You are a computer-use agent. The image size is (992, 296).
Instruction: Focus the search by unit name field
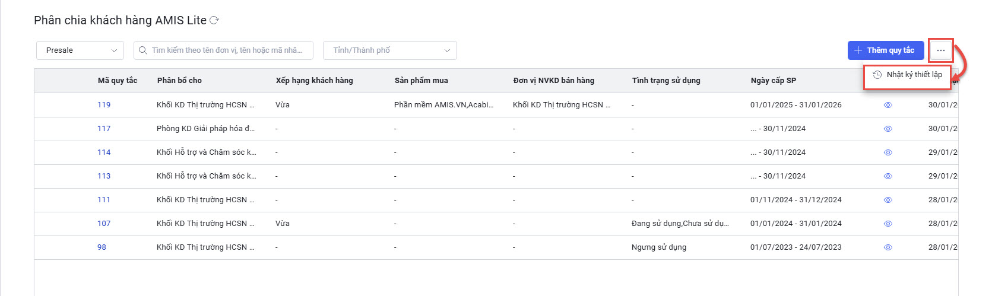227,50
